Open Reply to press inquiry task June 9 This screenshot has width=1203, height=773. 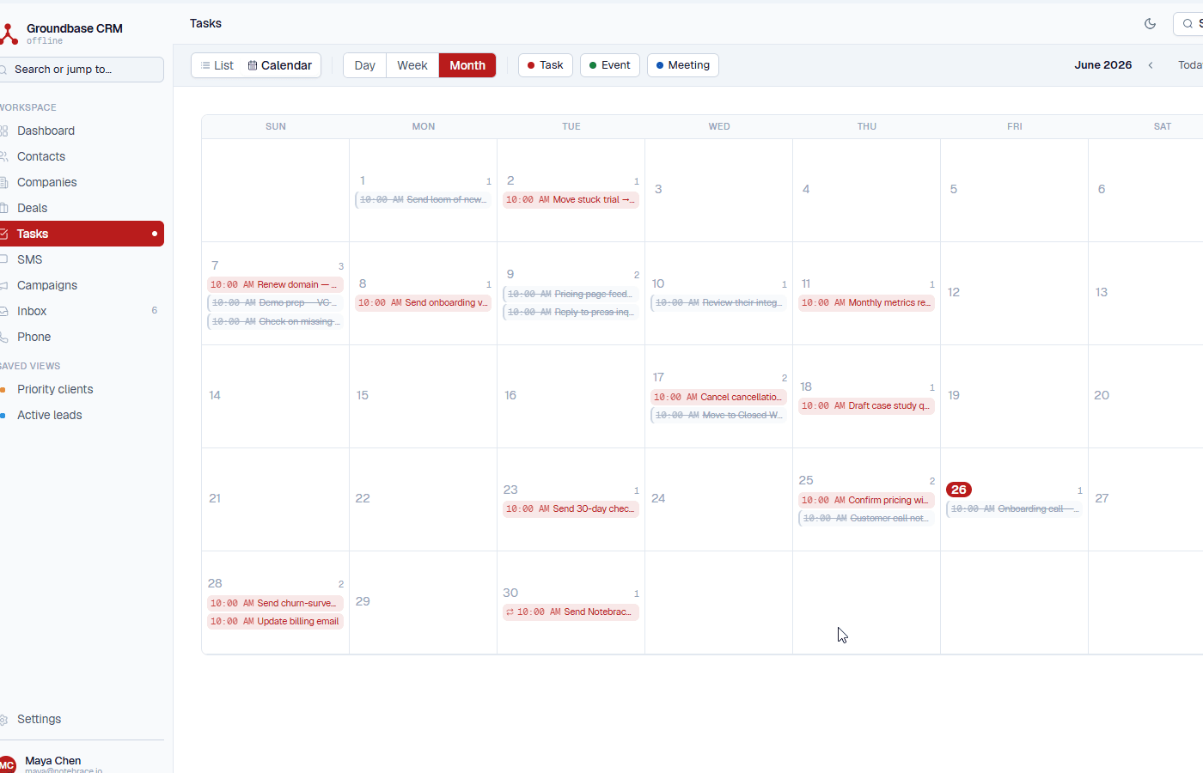coord(571,312)
